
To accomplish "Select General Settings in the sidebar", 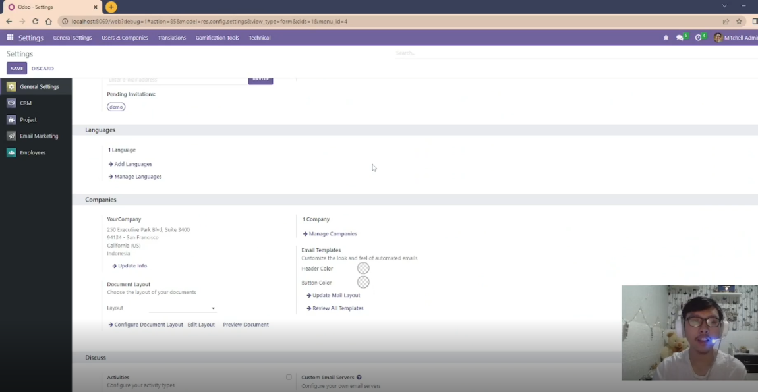I will point(40,86).
